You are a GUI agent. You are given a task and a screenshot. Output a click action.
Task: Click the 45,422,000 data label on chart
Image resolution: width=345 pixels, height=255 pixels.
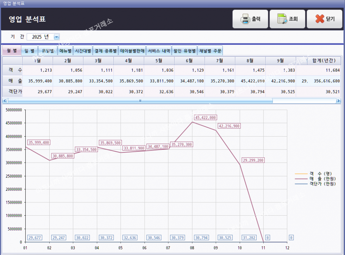pyautogui.click(x=206, y=118)
